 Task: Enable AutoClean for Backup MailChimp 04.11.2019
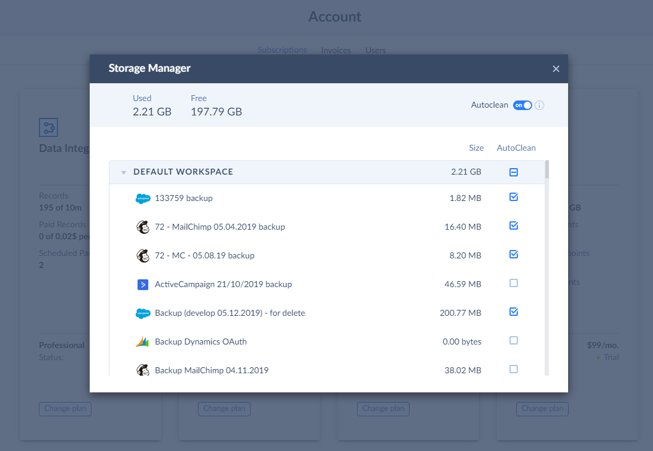[514, 370]
